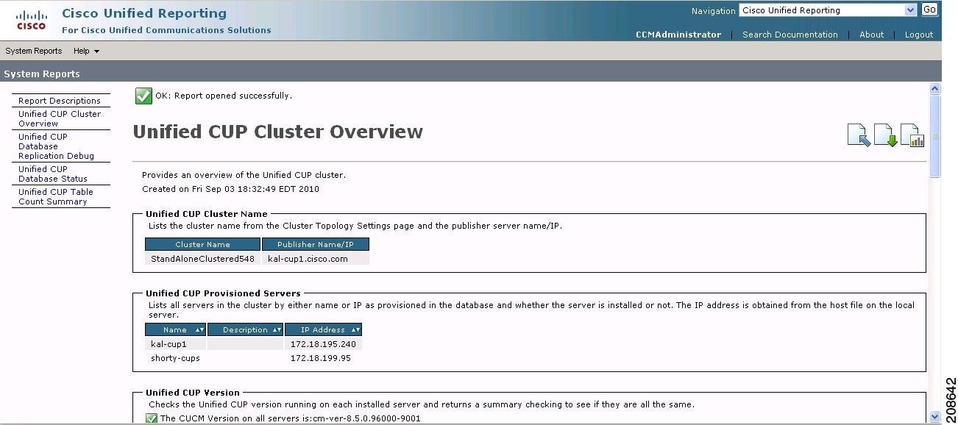958x425 pixels.
Task: Expand the Help menu
Action: 86,51
